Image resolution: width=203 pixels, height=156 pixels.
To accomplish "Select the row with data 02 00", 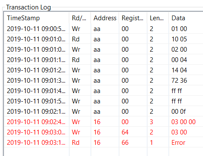I will 103,50.
